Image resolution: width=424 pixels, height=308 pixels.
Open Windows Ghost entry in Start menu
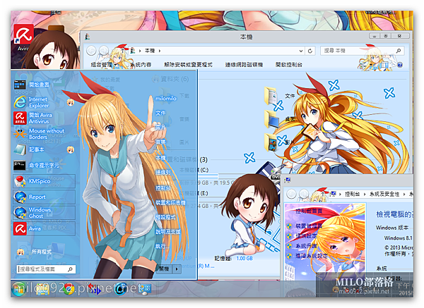(44, 213)
